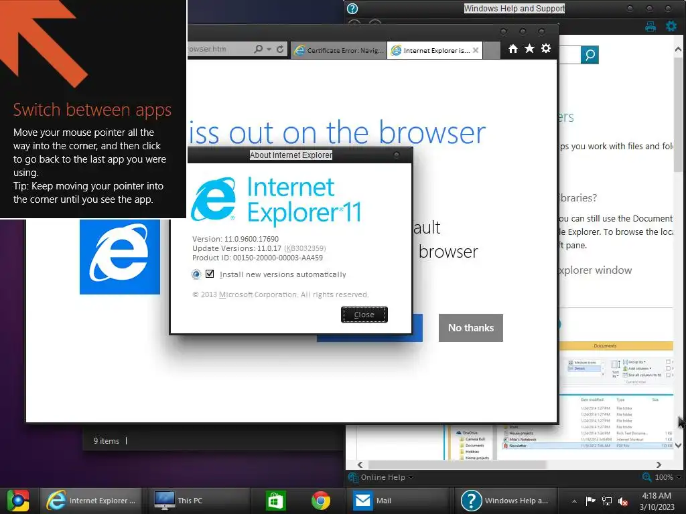686x514 pixels.
Task: Show hidden tray icons arrow
Action: click(x=574, y=501)
